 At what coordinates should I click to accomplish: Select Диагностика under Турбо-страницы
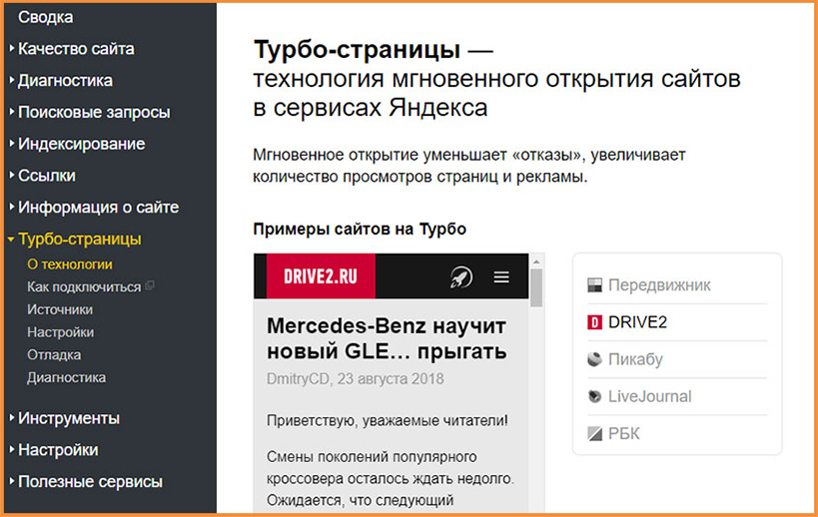[x=67, y=377]
